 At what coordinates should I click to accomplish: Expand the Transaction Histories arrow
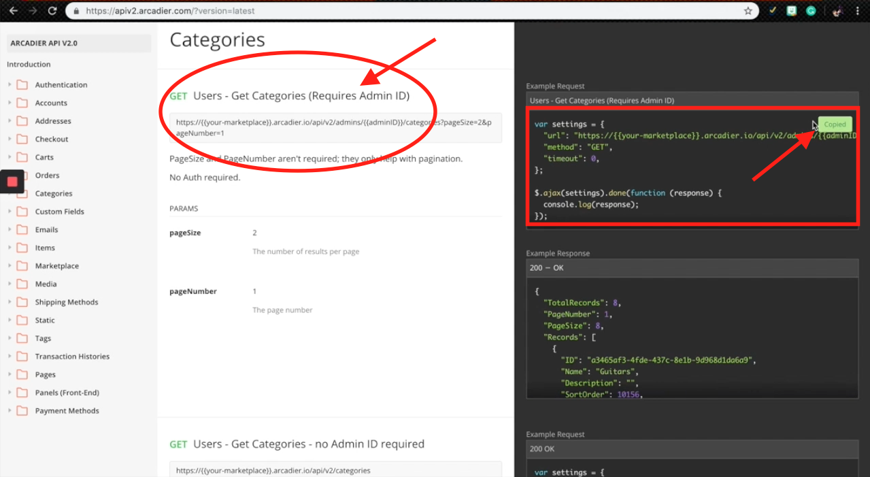tap(10, 357)
